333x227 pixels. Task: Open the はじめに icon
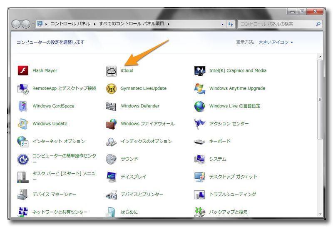111,212
